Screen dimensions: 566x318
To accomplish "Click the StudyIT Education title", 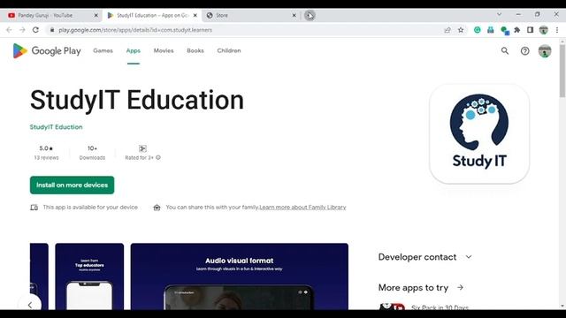I will [137, 100].
